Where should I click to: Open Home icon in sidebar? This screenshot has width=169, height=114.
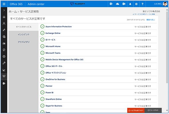point(4,17)
